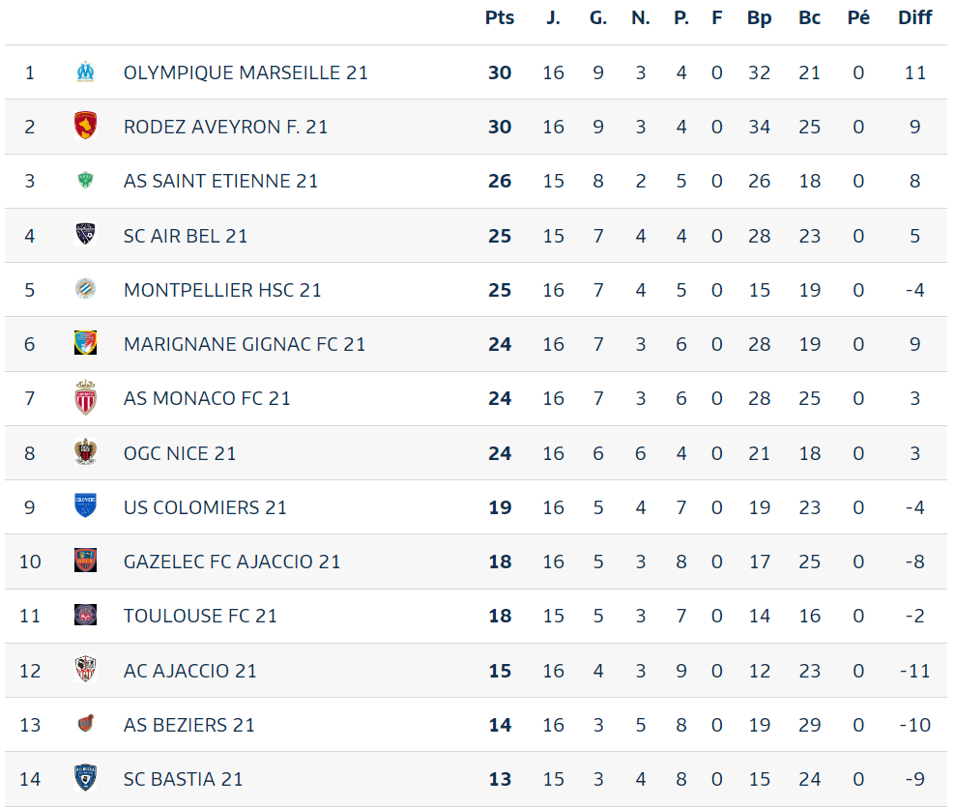The width and height of the screenshot is (954, 807).
Task: Click the US Colomiers blue shield logo
Action: pos(85,506)
